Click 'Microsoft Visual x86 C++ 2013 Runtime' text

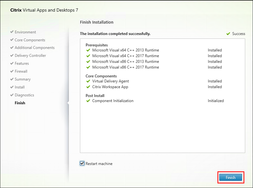[x=125, y=61]
